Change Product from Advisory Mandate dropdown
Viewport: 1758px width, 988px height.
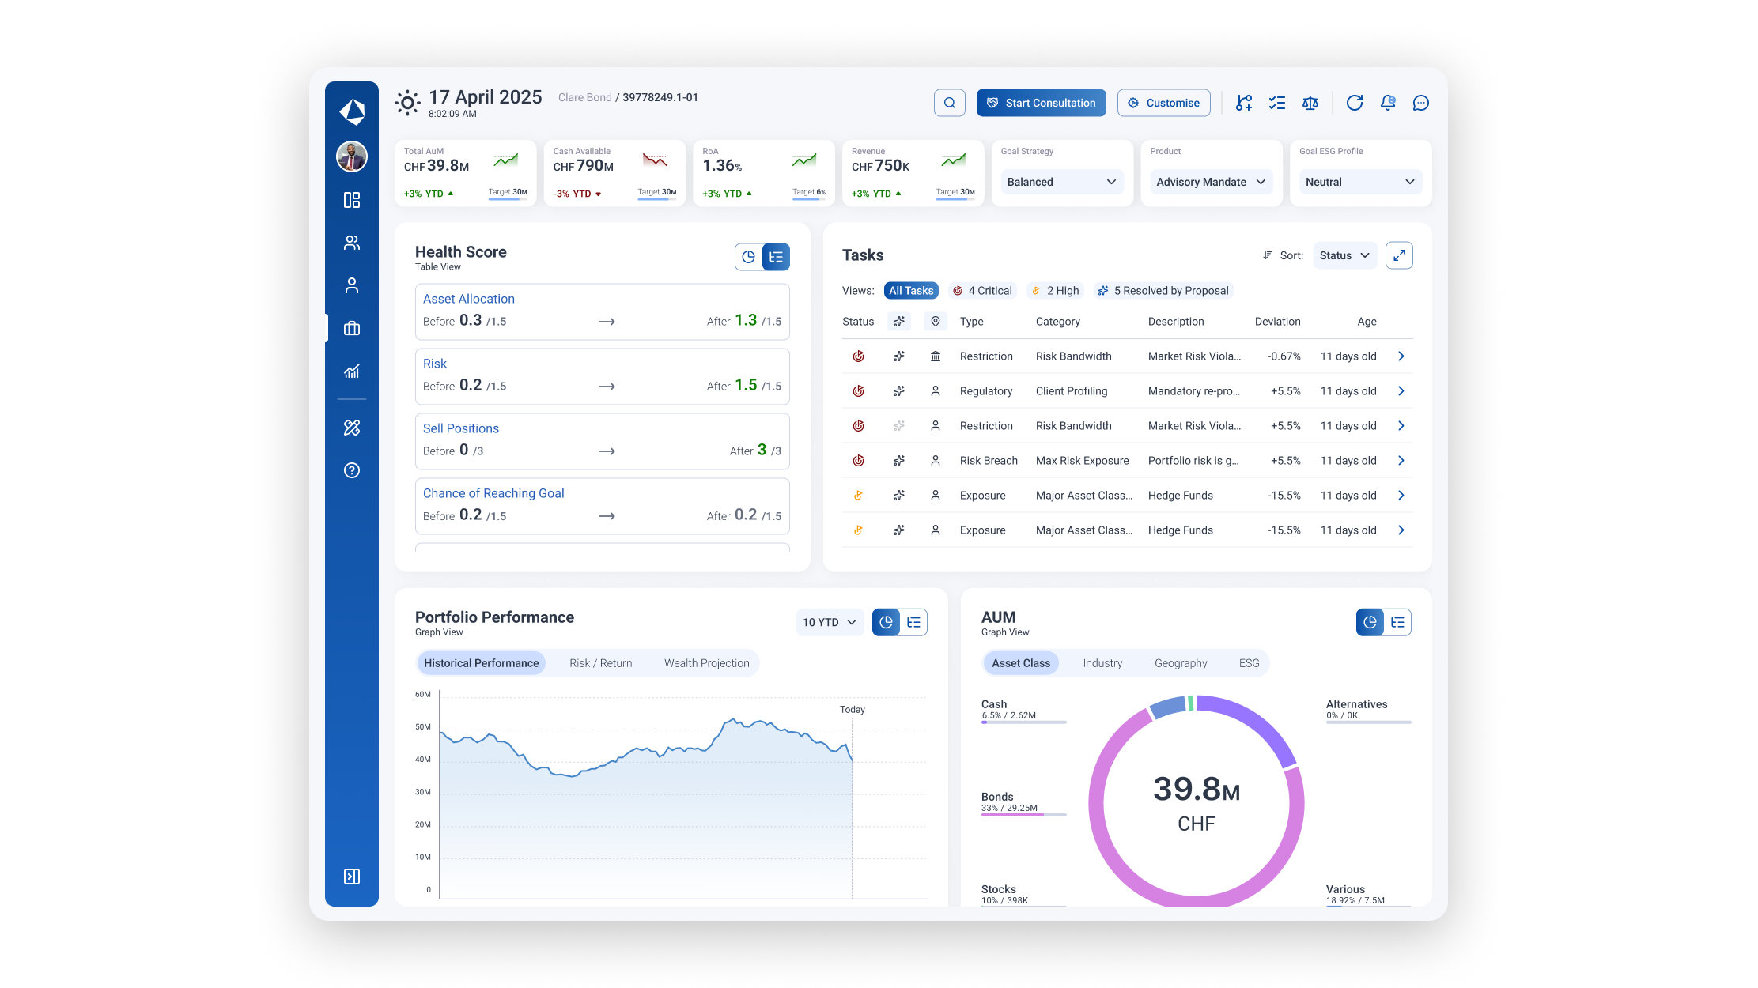tap(1210, 182)
